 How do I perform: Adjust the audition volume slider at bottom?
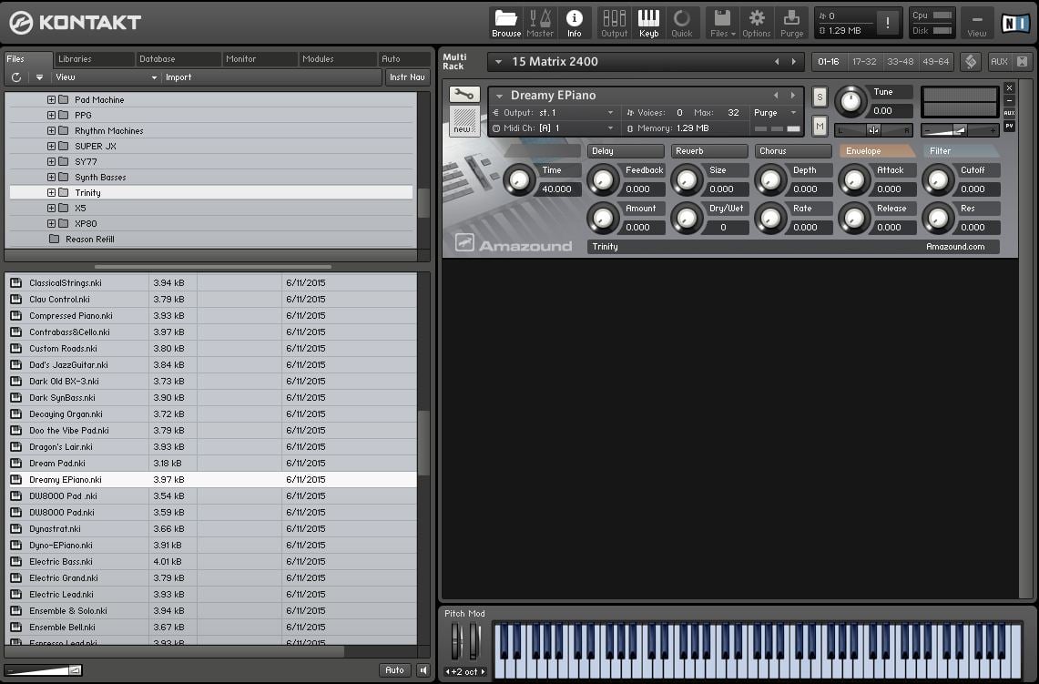pyautogui.click(x=43, y=670)
